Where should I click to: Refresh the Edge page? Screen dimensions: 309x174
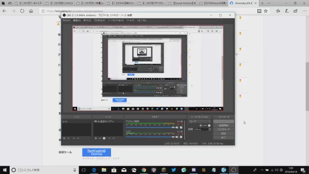(22, 11)
